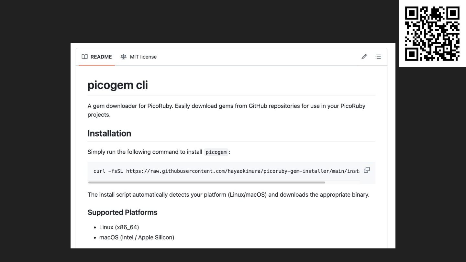Image resolution: width=466 pixels, height=262 pixels.
Task: Click the Supported Platforms heading
Action: (x=122, y=212)
